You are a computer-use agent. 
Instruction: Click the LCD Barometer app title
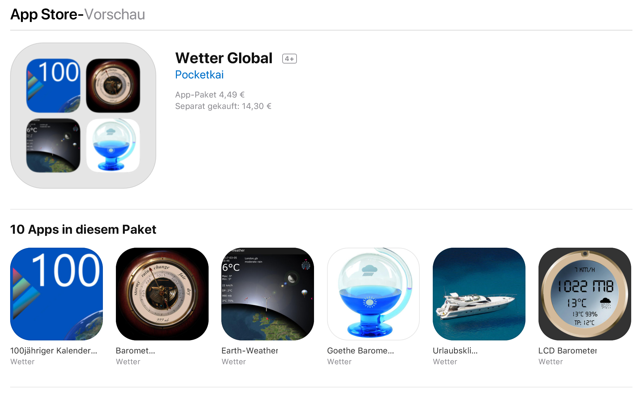567,351
